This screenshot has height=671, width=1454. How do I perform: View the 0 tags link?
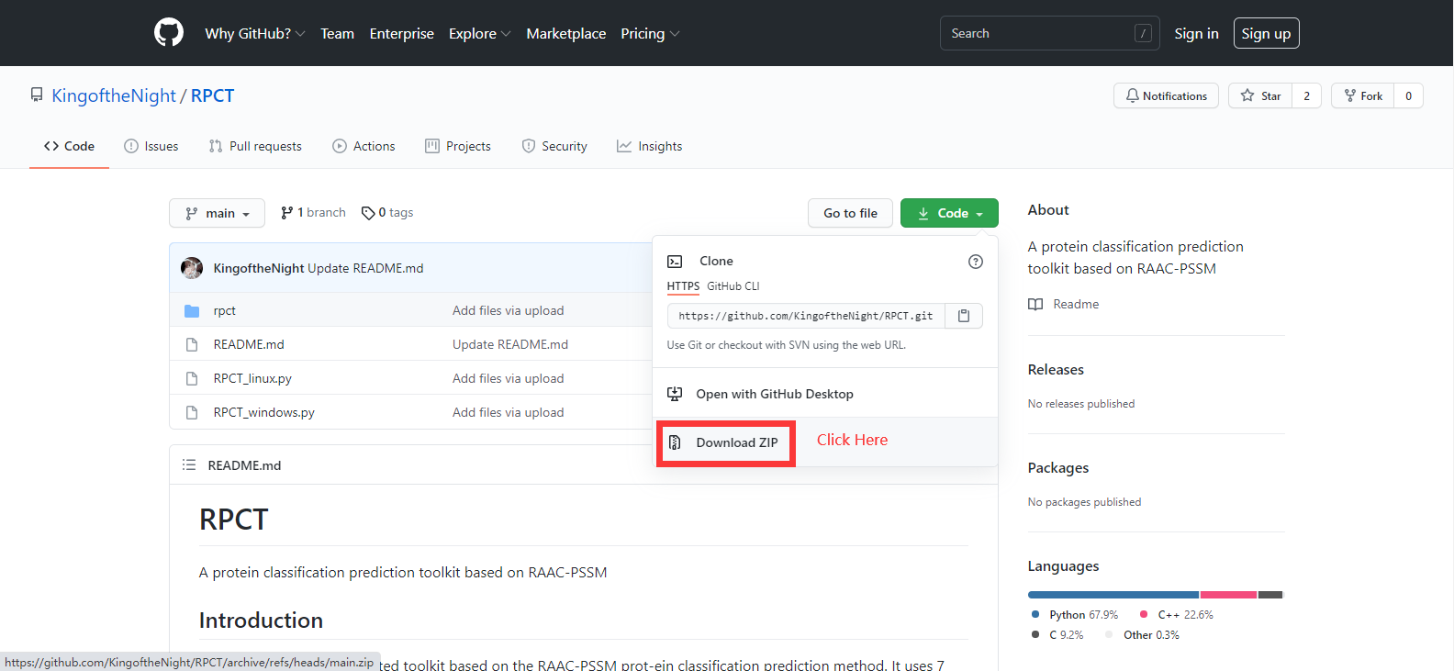point(387,213)
